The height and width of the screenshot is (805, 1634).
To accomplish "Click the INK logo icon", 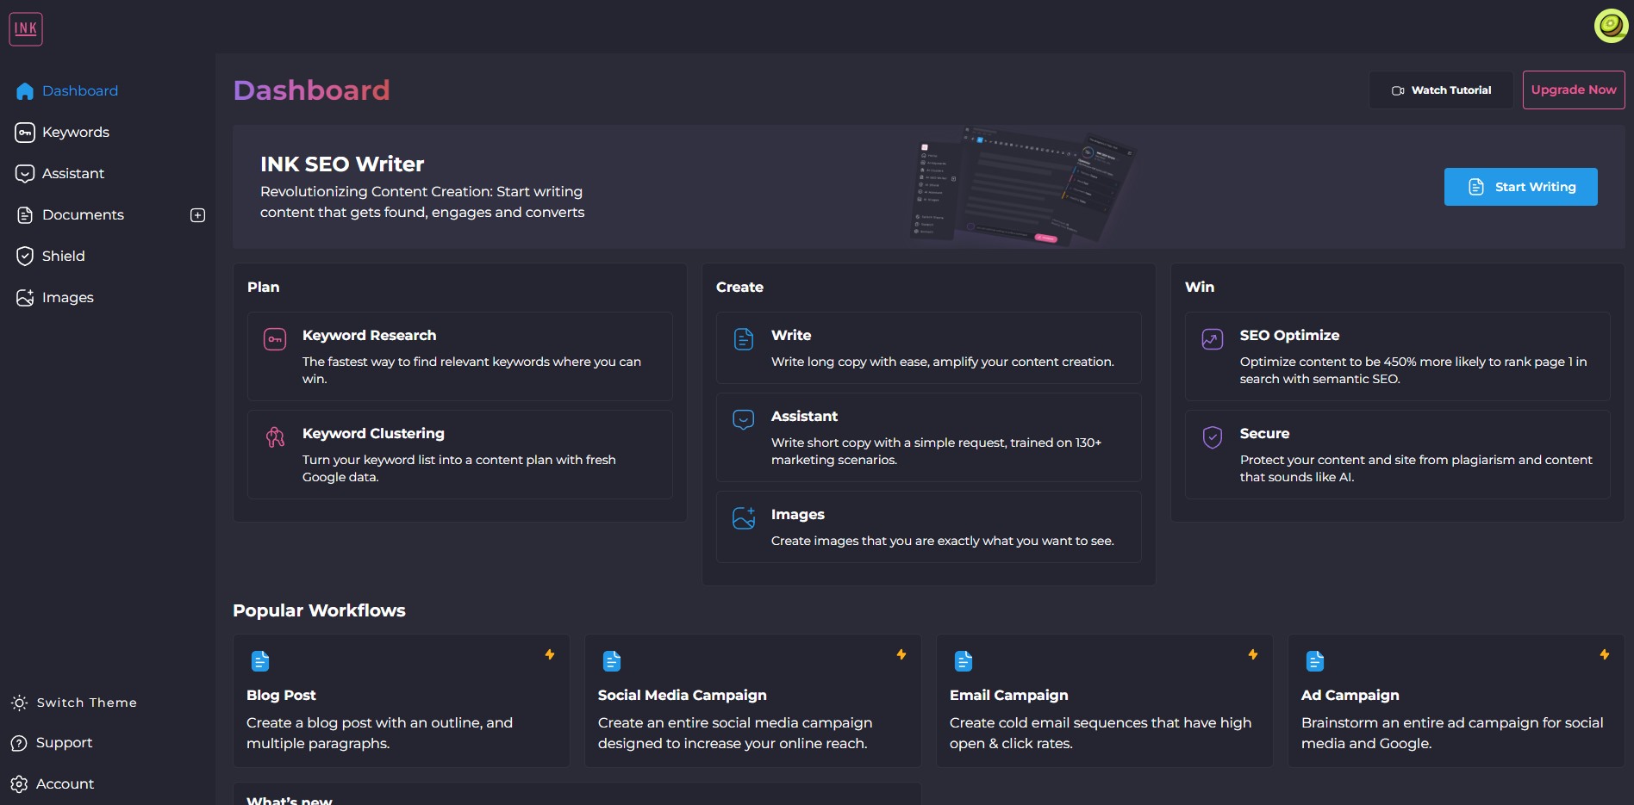I will 26,29.
